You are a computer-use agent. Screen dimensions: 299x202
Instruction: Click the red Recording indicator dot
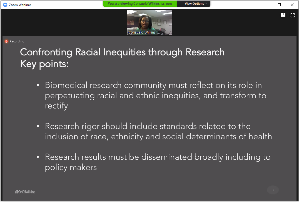coord(6,41)
